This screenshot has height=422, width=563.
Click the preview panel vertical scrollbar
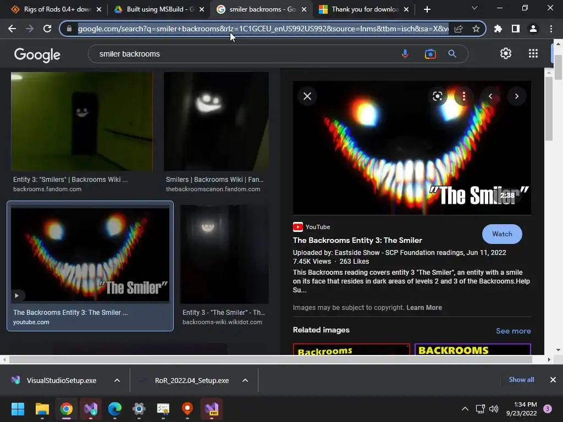tap(548, 109)
